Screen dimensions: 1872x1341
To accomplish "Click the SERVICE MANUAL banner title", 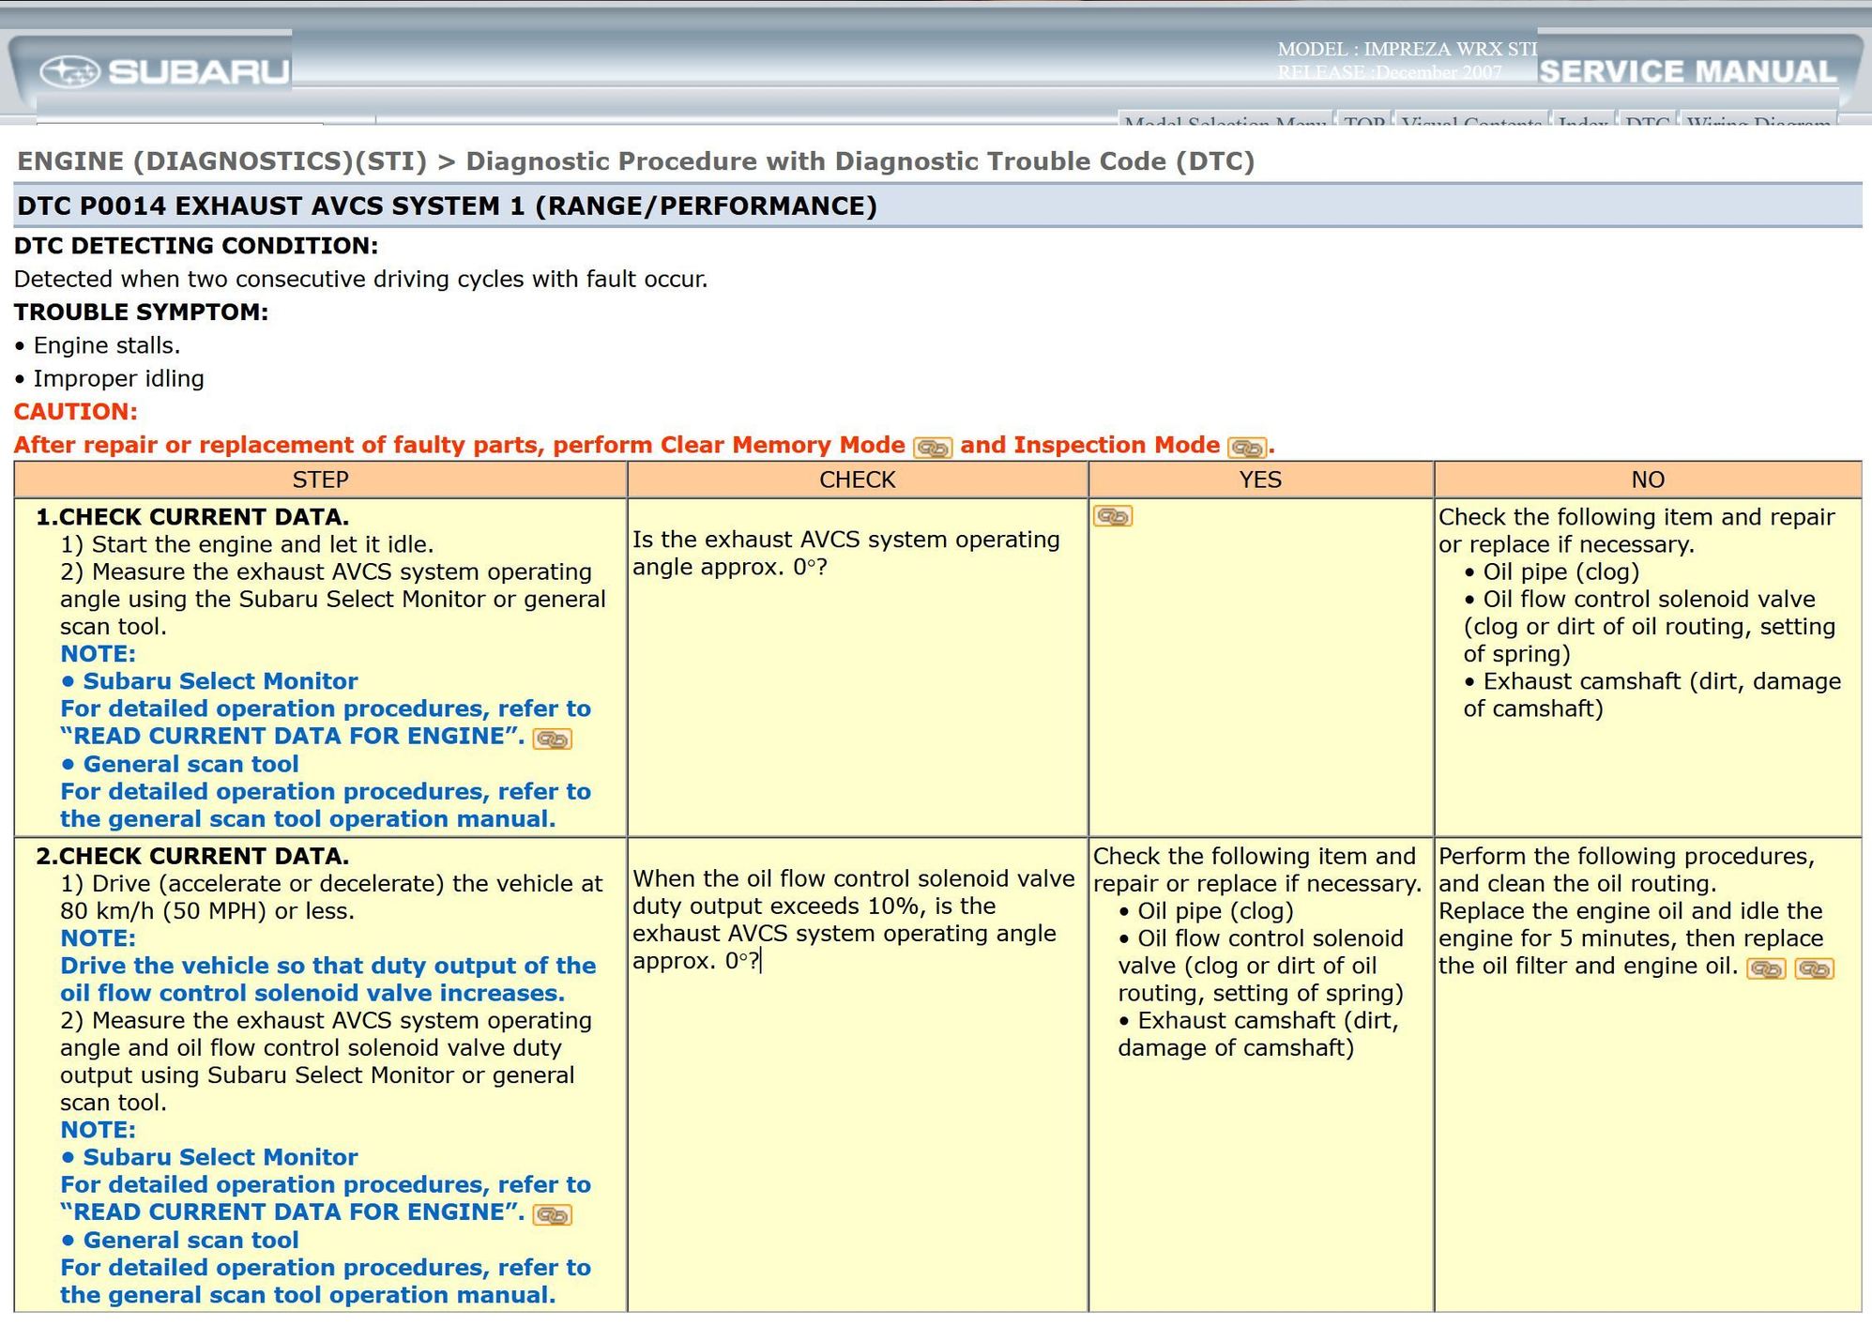I will [x=1687, y=72].
